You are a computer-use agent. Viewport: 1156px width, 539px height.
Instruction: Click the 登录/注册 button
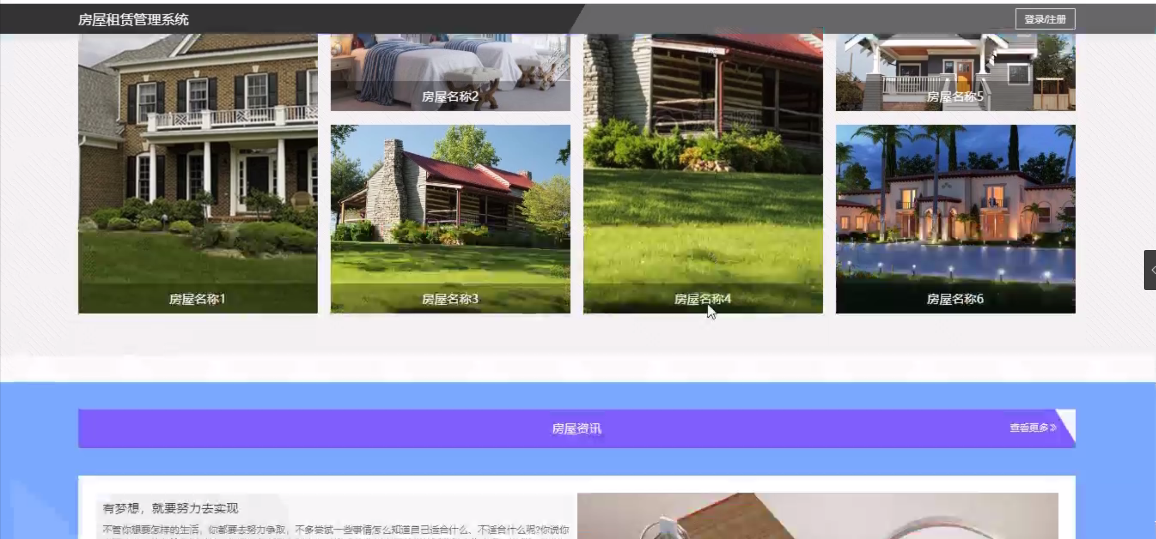1045,19
